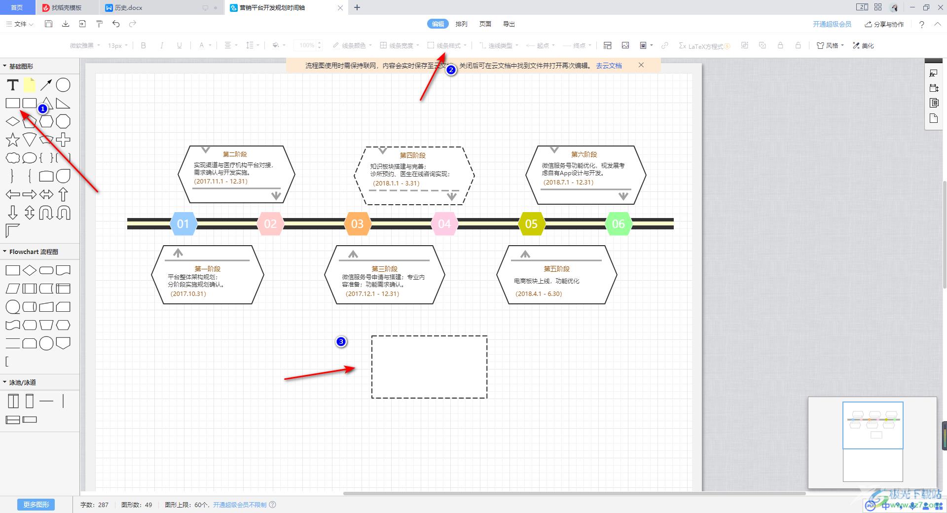Screen dimensions: 947x513
Task: Toggle italic text formatting
Action: tap(161, 45)
